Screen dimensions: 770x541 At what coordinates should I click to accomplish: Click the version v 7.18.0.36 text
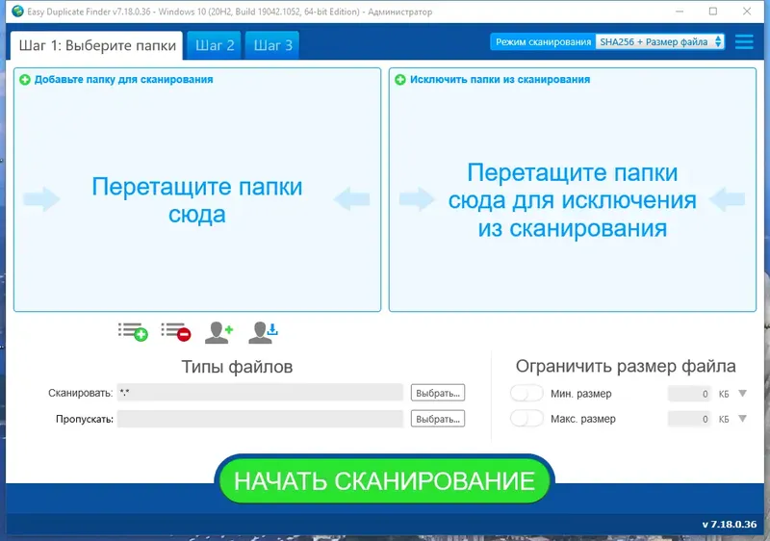tap(730, 525)
